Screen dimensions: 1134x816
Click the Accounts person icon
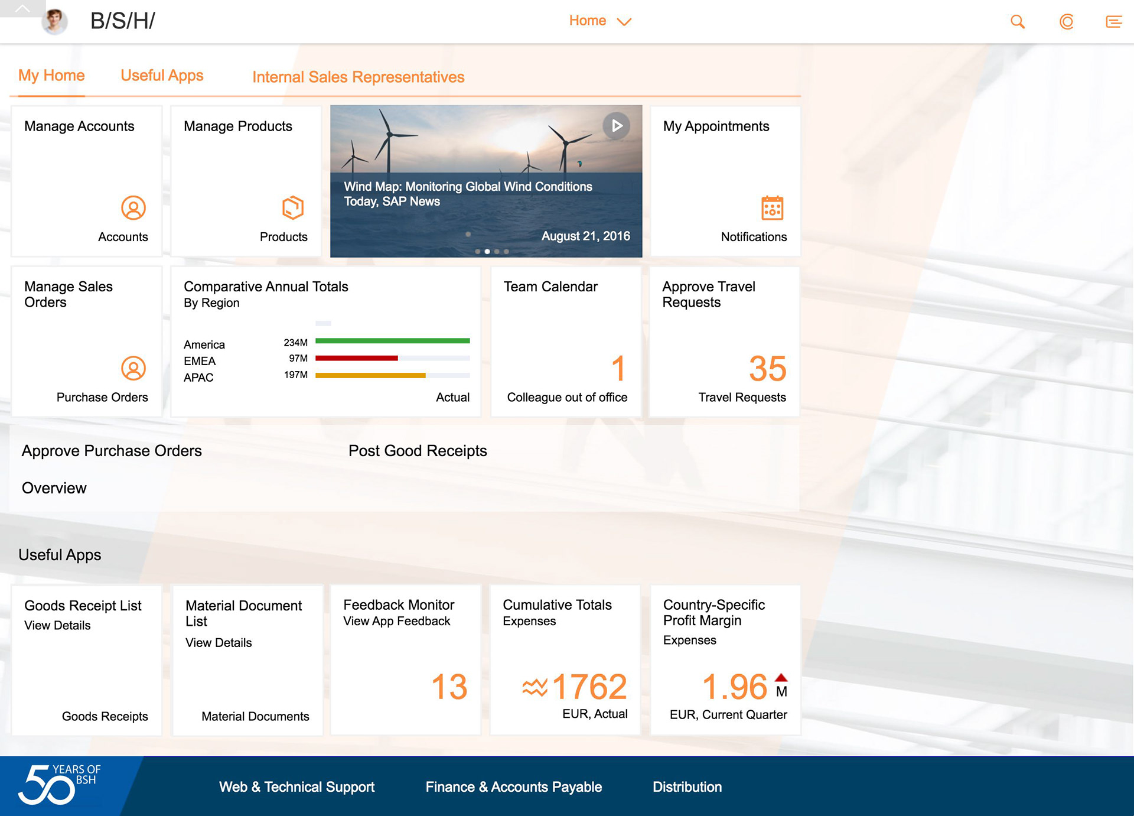(133, 208)
